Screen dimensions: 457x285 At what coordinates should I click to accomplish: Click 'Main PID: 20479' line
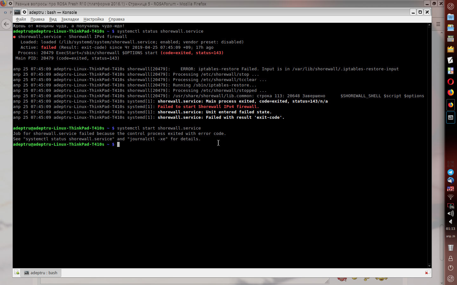68,58
